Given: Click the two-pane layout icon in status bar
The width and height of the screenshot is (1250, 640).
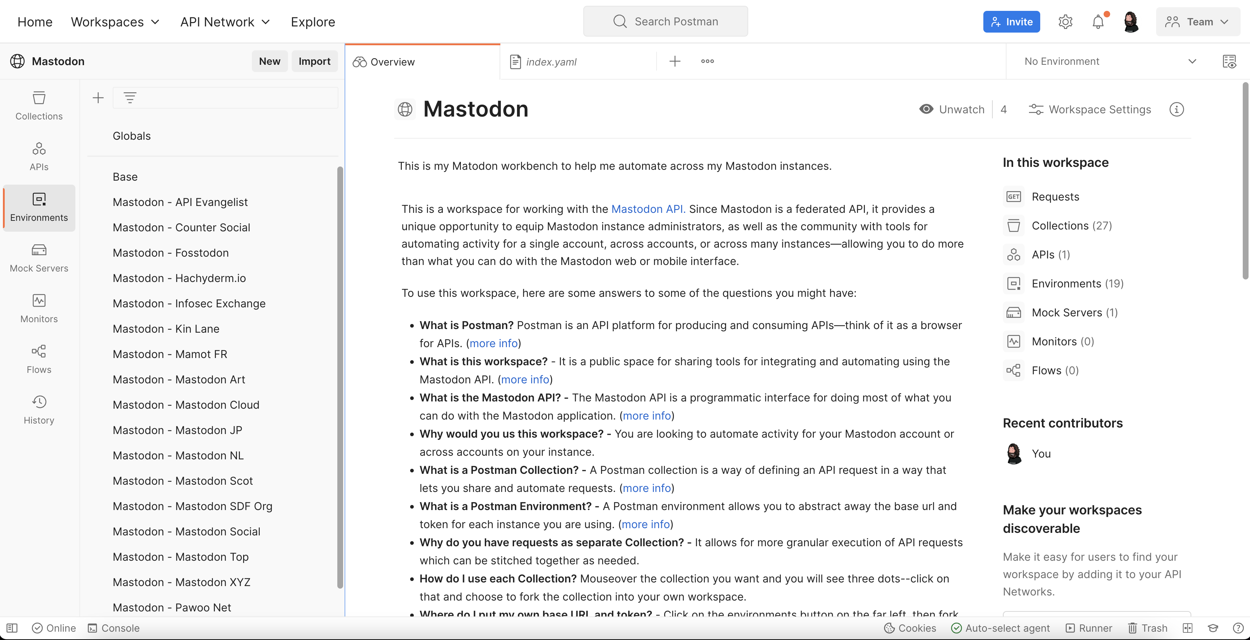Looking at the screenshot, I should pos(1187,628).
